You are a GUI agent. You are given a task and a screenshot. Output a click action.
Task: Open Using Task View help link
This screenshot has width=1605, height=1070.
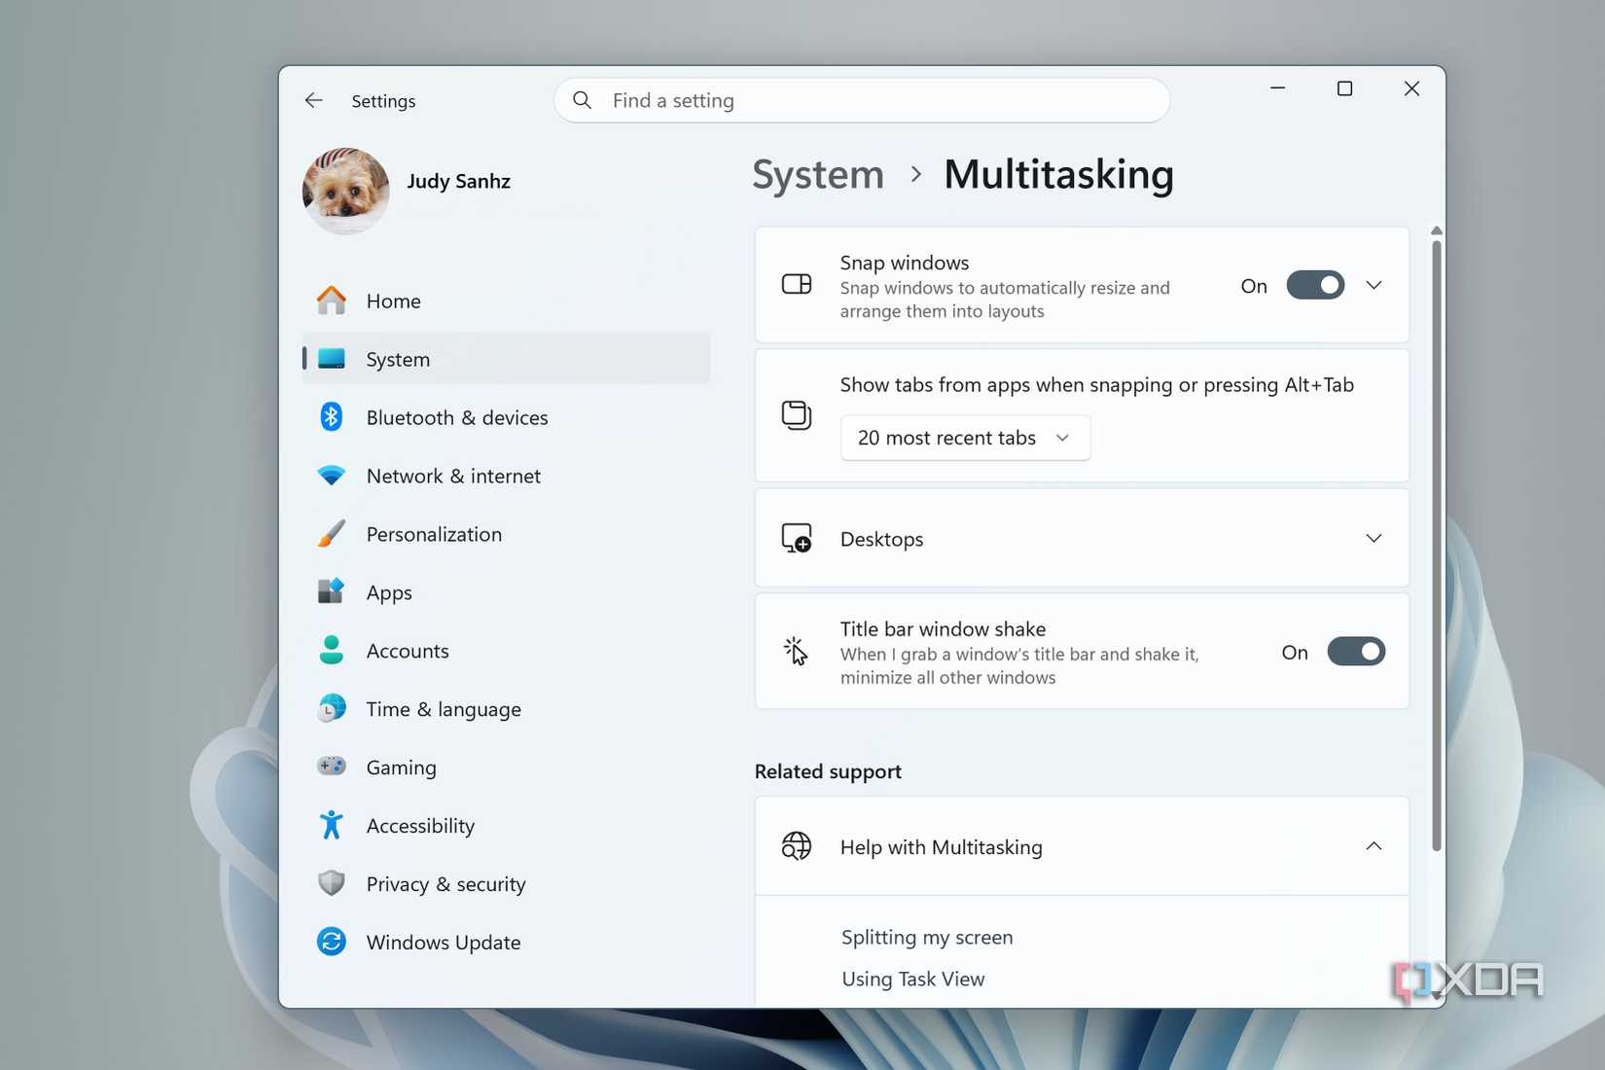point(913,979)
